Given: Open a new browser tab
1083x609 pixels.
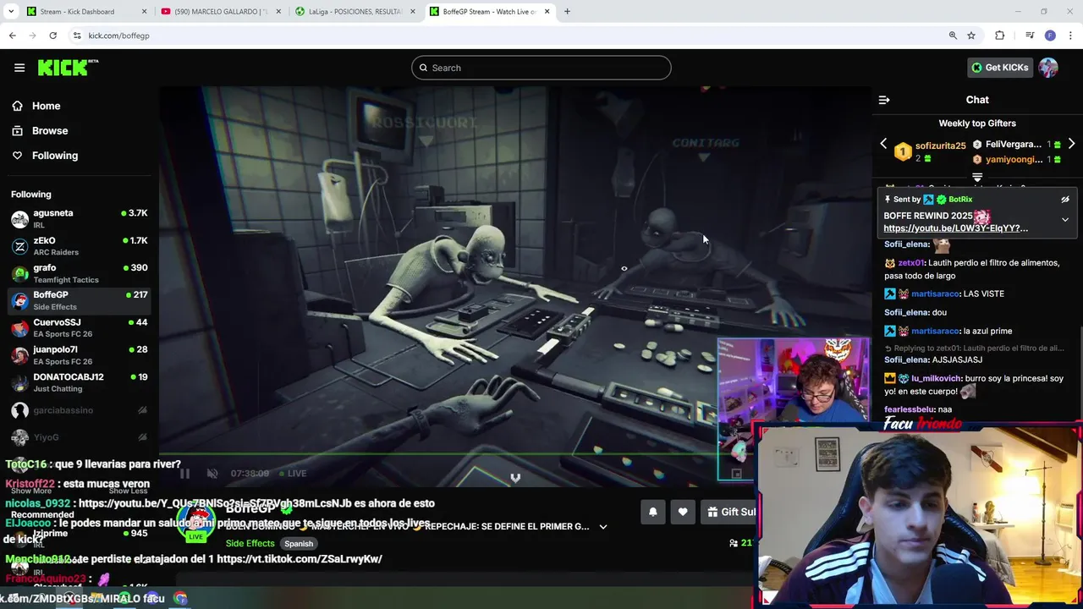Looking at the screenshot, I should (x=568, y=12).
